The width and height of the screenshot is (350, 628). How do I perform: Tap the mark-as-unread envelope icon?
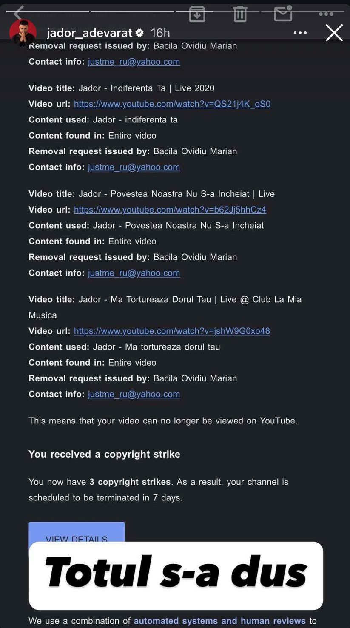point(283,13)
